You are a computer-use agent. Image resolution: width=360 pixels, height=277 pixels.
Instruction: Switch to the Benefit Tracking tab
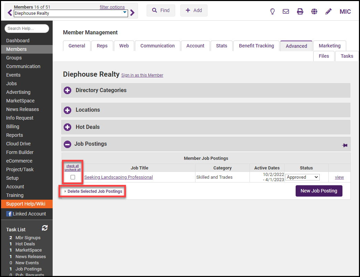click(256, 46)
